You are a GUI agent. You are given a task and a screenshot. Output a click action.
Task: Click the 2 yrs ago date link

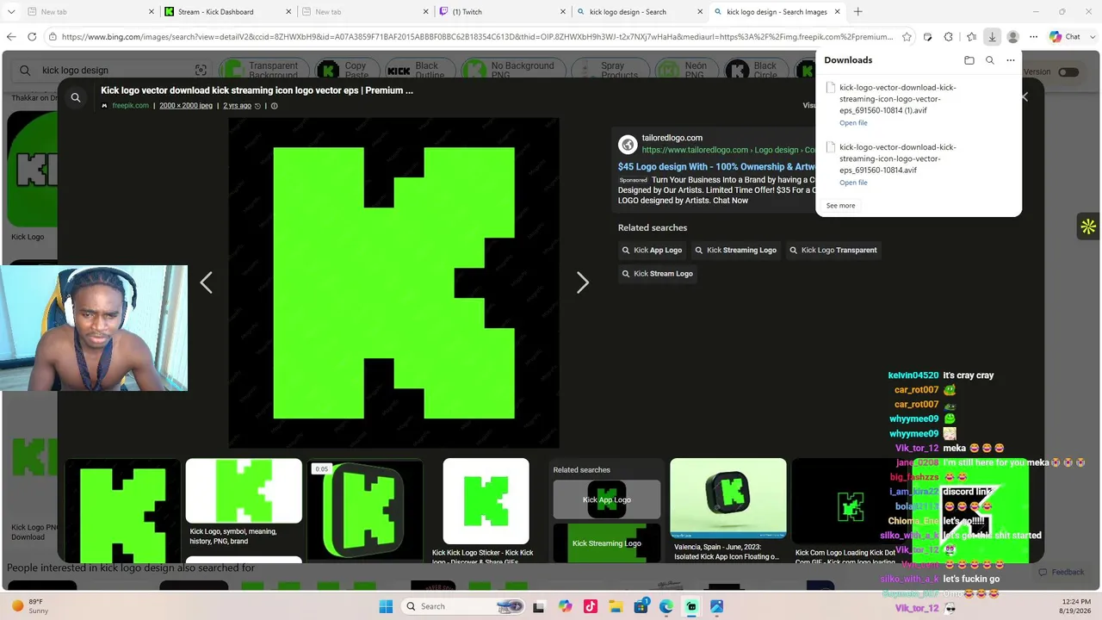[x=237, y=106]
